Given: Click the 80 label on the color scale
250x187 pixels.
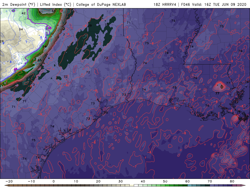Looking at the screenshot, I should coord(232,181).
